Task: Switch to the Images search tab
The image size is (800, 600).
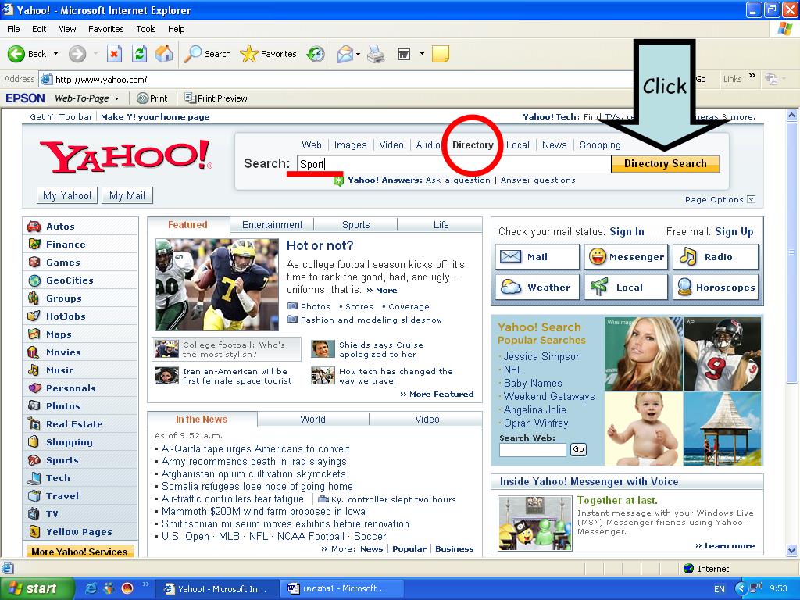Action: pos(350,145)
